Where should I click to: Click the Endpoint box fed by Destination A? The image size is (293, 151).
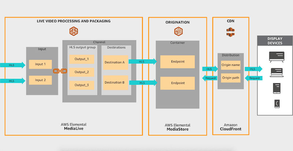tap(177, 62)
